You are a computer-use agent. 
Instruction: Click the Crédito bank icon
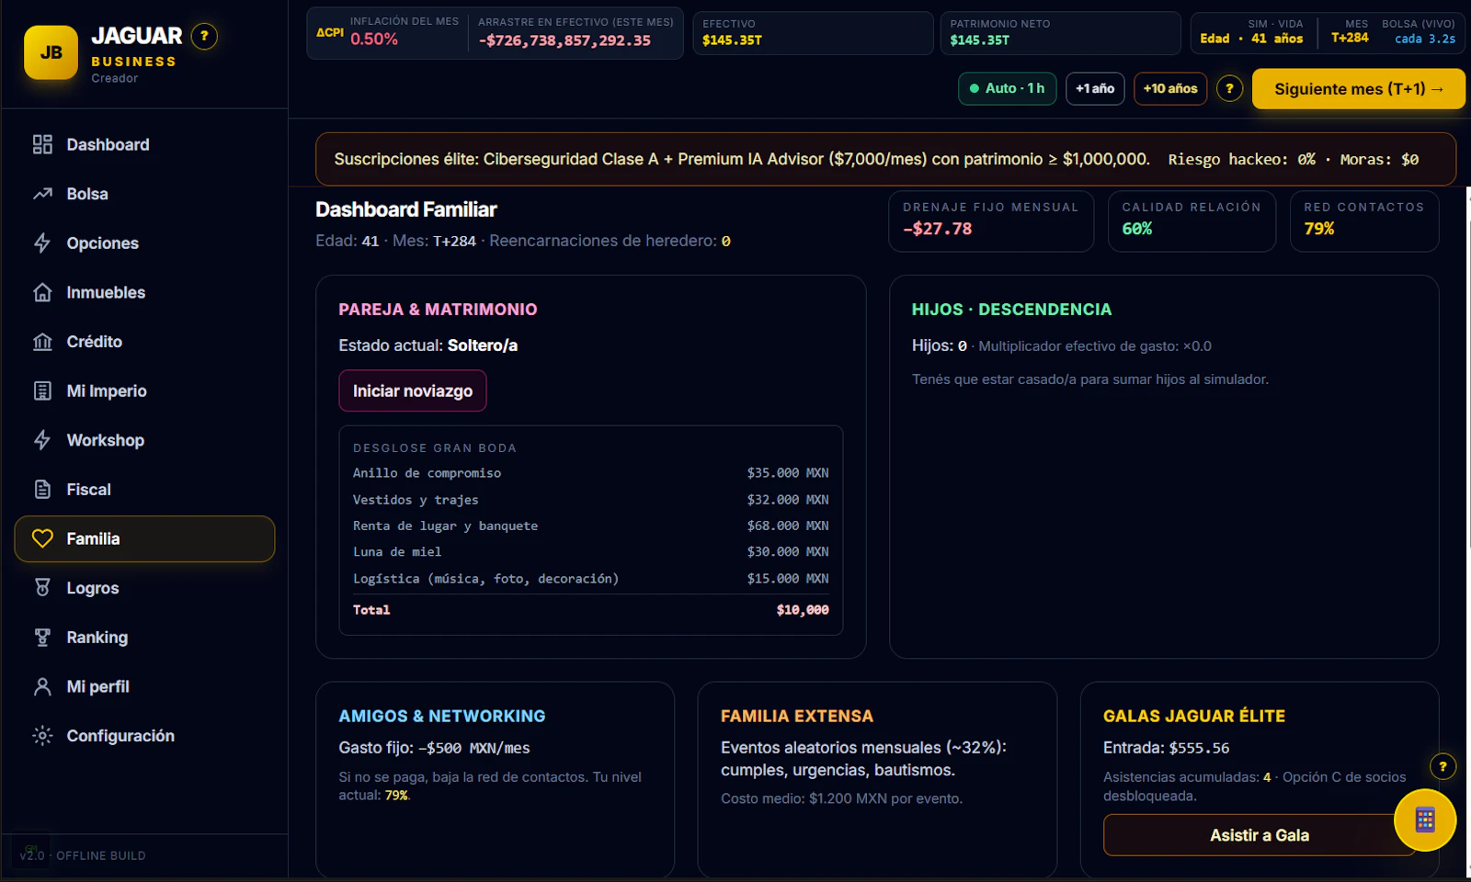[42, 342]
